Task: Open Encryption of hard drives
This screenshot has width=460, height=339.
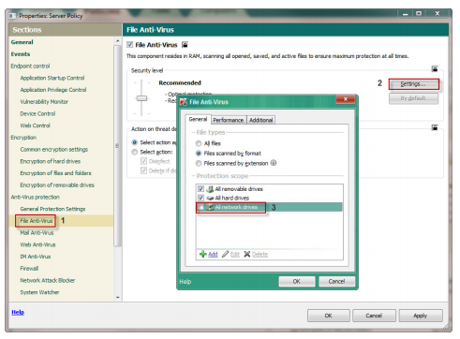Action: click(51, 161)
